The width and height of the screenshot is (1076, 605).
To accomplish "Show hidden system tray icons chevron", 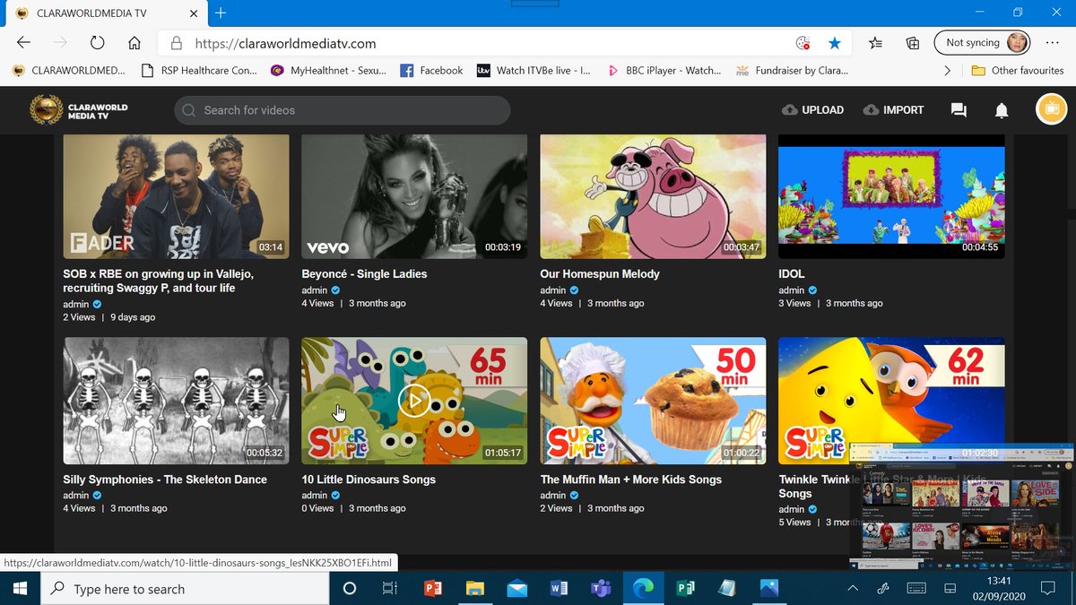I will point(853,589).
